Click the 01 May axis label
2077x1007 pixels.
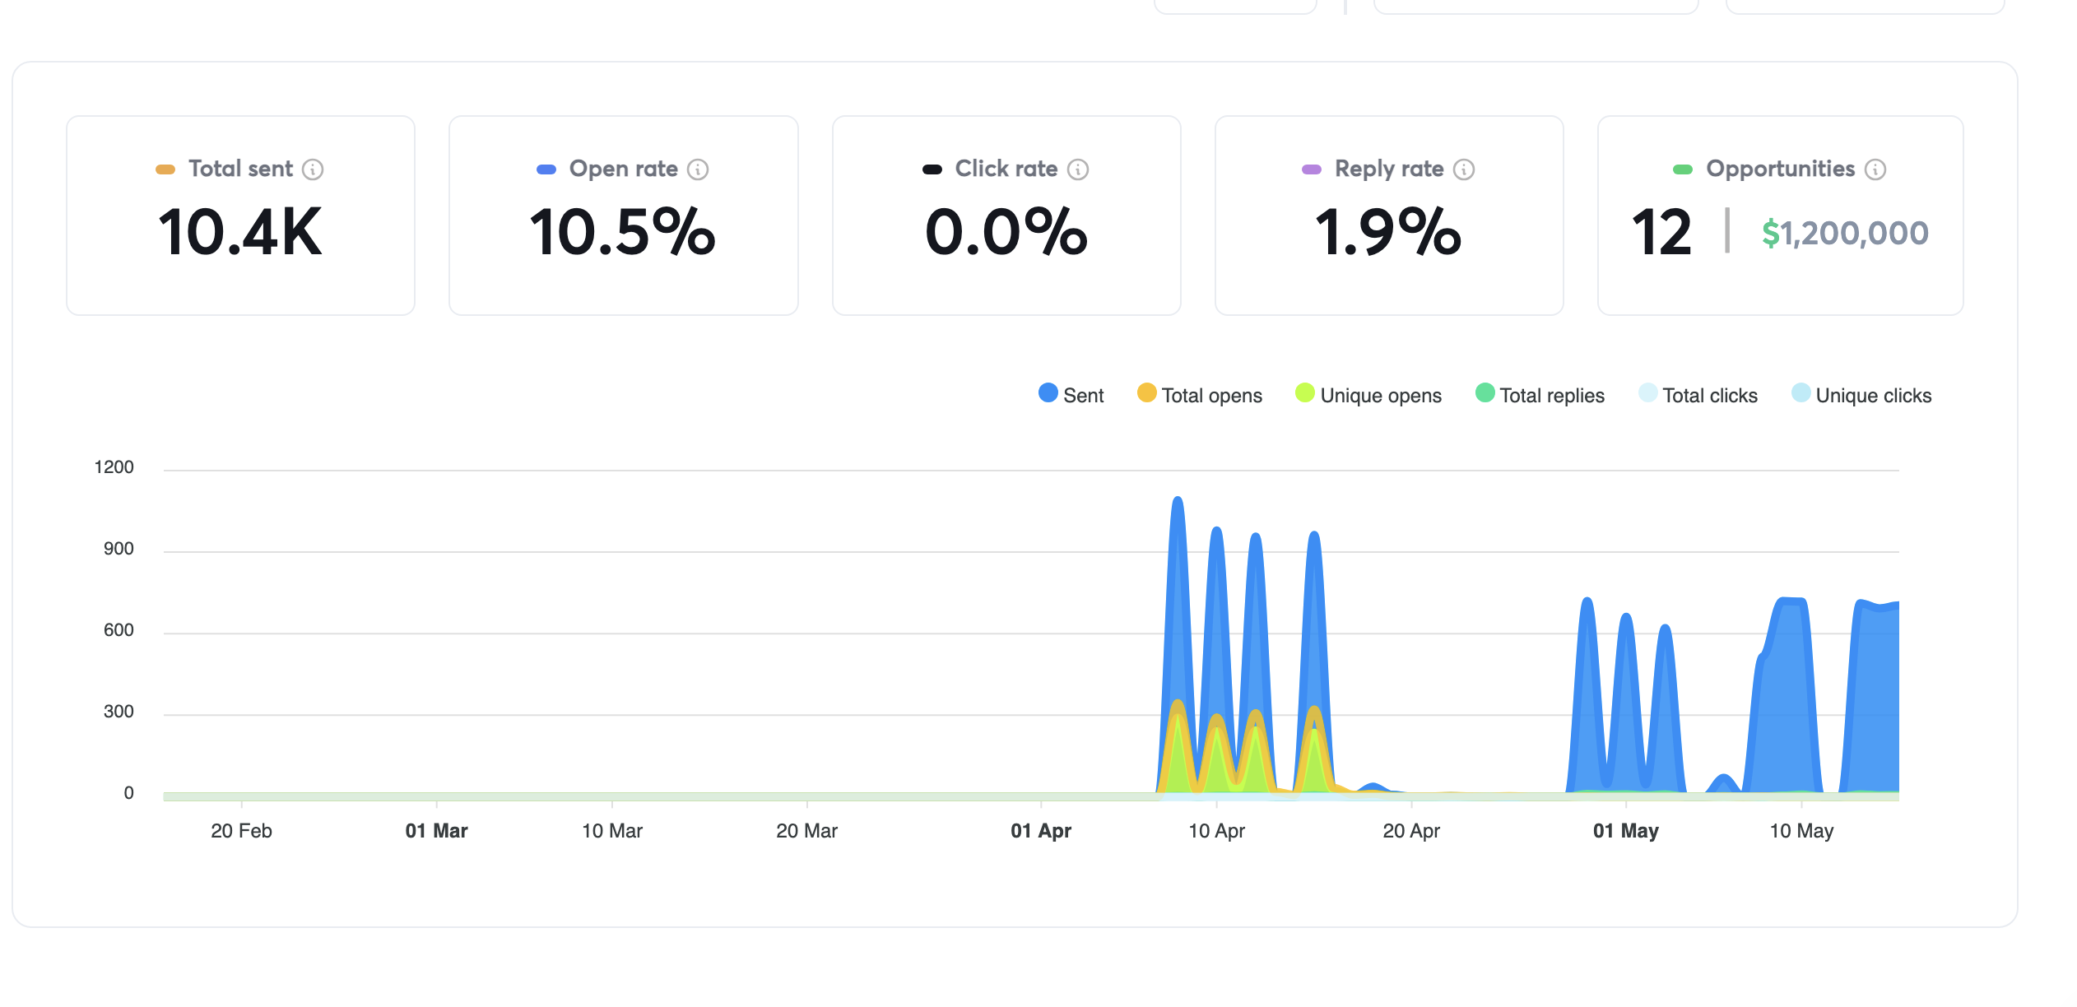coord(1625,831)
